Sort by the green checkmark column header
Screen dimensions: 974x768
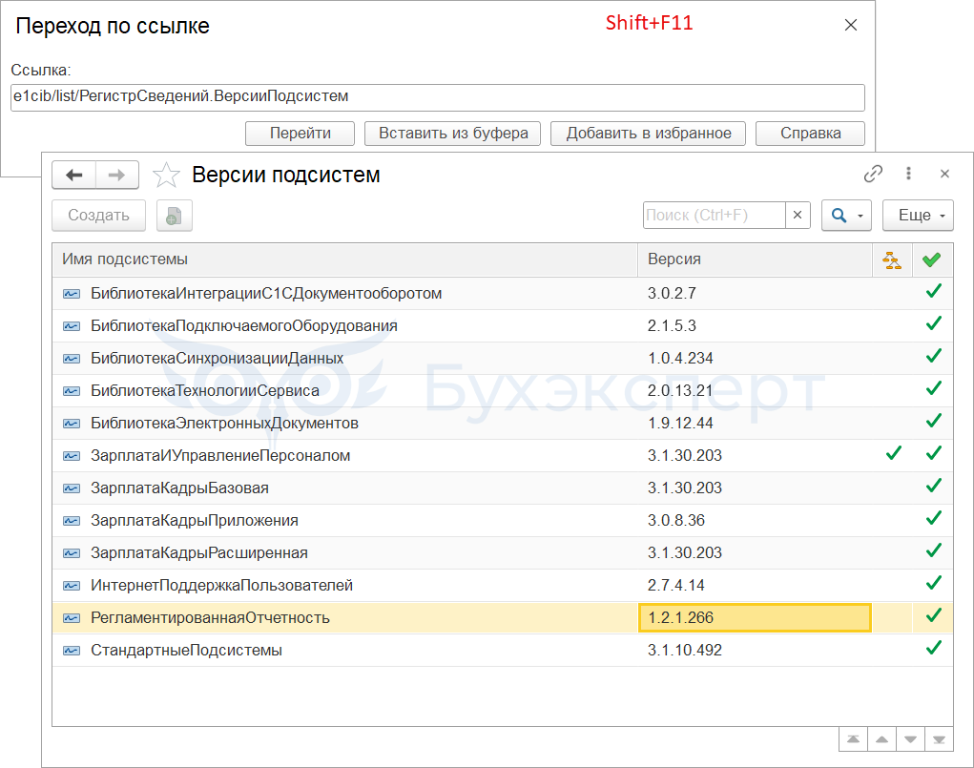tap(931, 259)
